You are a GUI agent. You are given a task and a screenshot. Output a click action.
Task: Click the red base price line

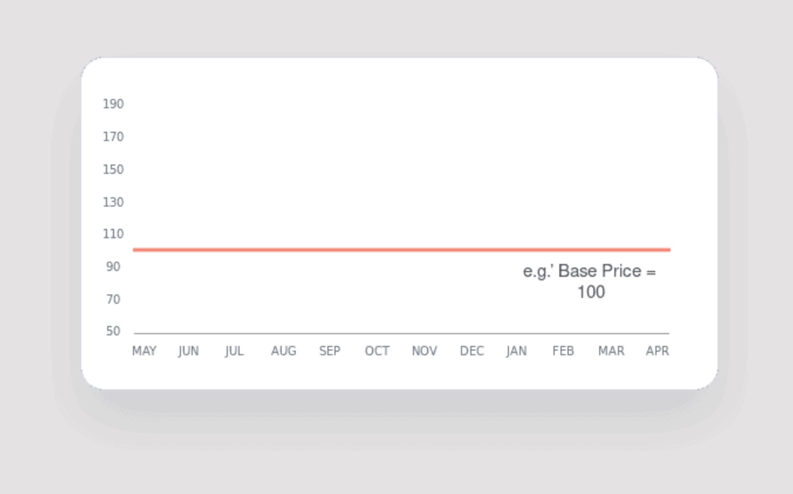click(402, 250)
